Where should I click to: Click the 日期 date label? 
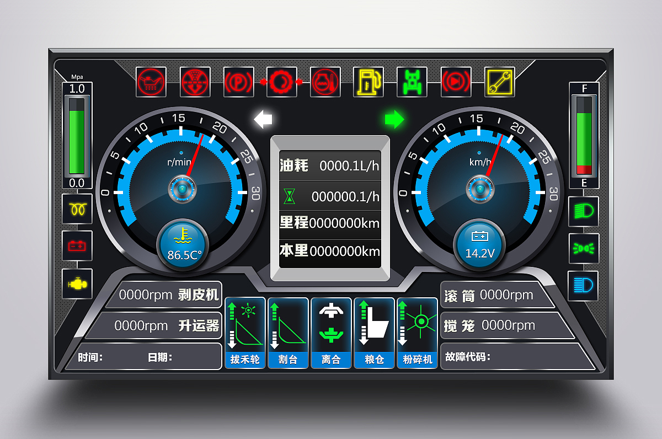(160, 357)
